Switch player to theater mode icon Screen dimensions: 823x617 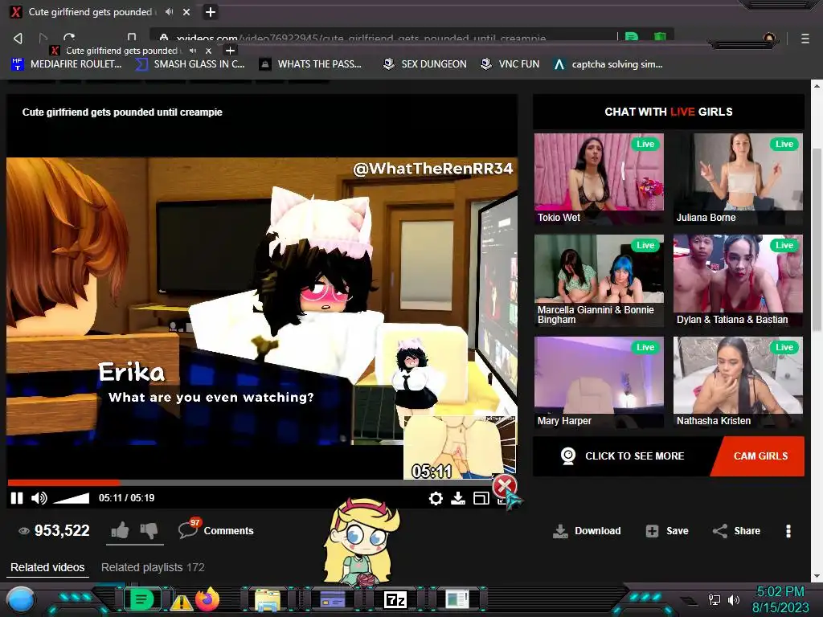click(481, 498)
